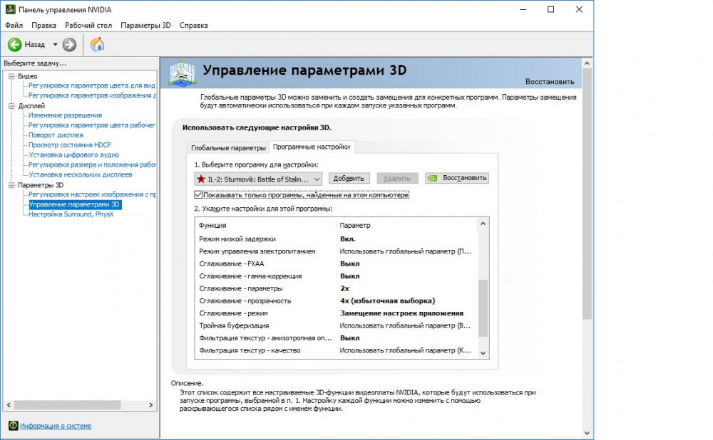Click the Forward arrow icon in toolbar

tap(69, 45)
